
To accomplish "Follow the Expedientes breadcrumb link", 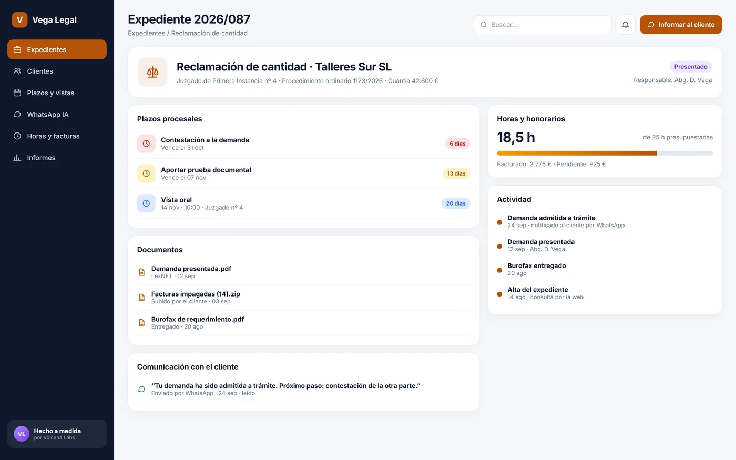I will point(147,33).
